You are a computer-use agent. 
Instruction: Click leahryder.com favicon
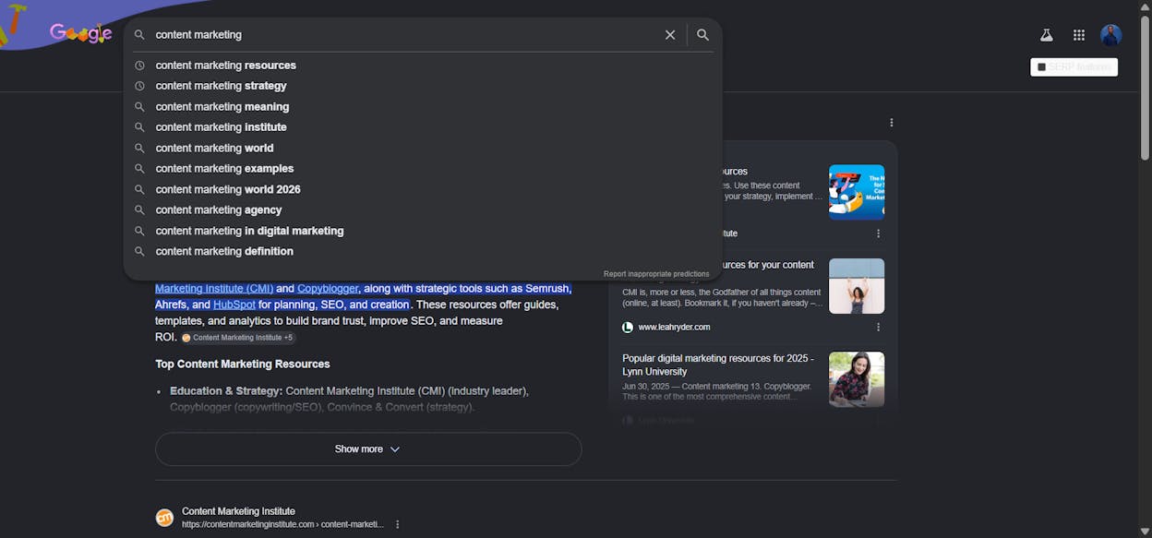628,327
